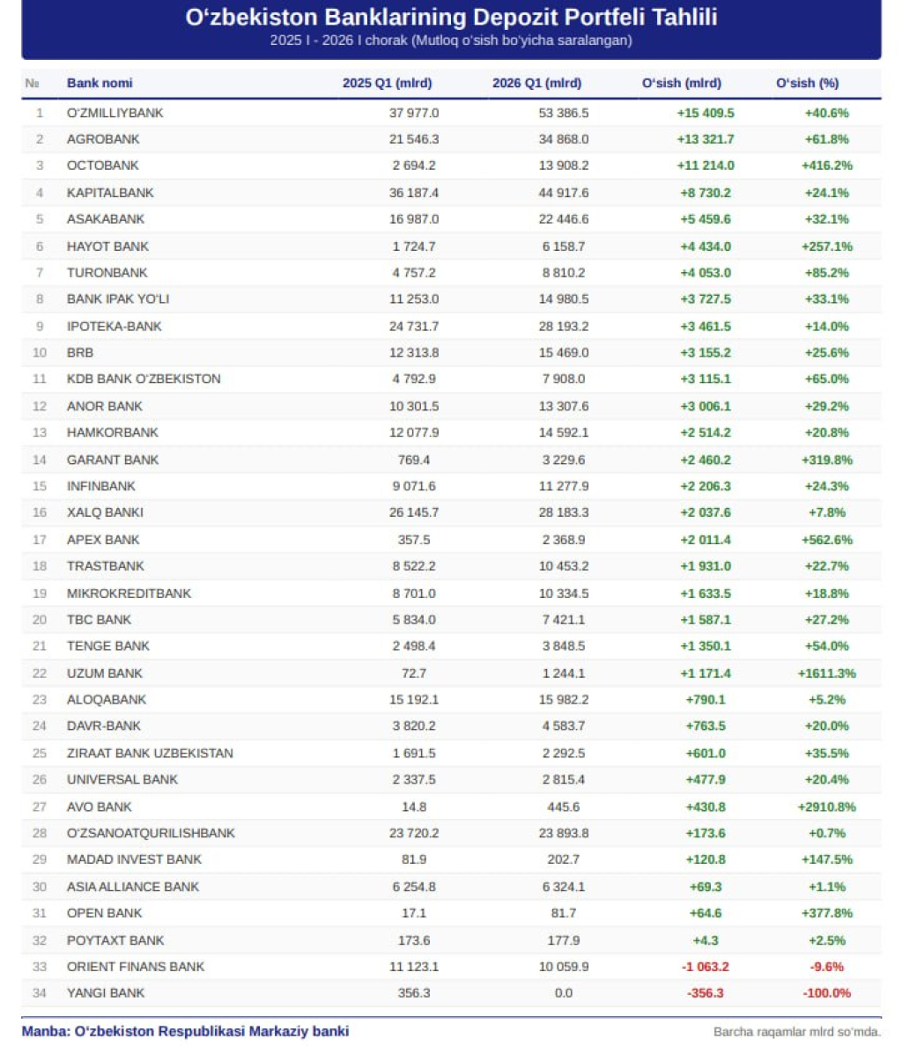
Task: Click YANGI BANK 2026 value 0.0
Action: point(564,992)
